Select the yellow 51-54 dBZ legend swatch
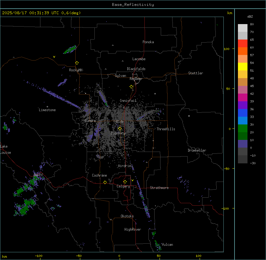Viewport: 266px width, 260px height. (x=243, y=66)
